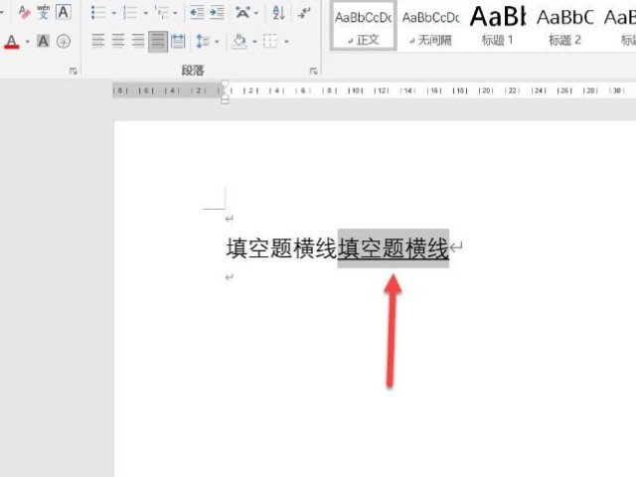Decrease the paragraph indent
Viewport: 636px width, 477px height.
[x=197, y=13]
